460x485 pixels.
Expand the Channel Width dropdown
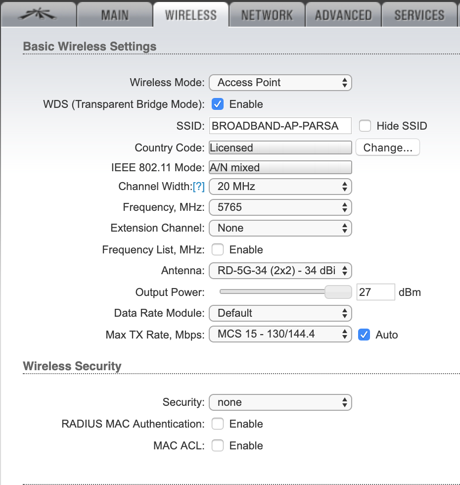280,187
